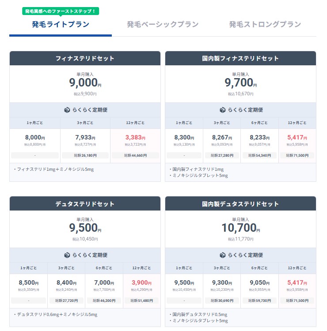Click box icon in 国内製デュタステリドセット らくらく定期便

click(x=223, y=255)
